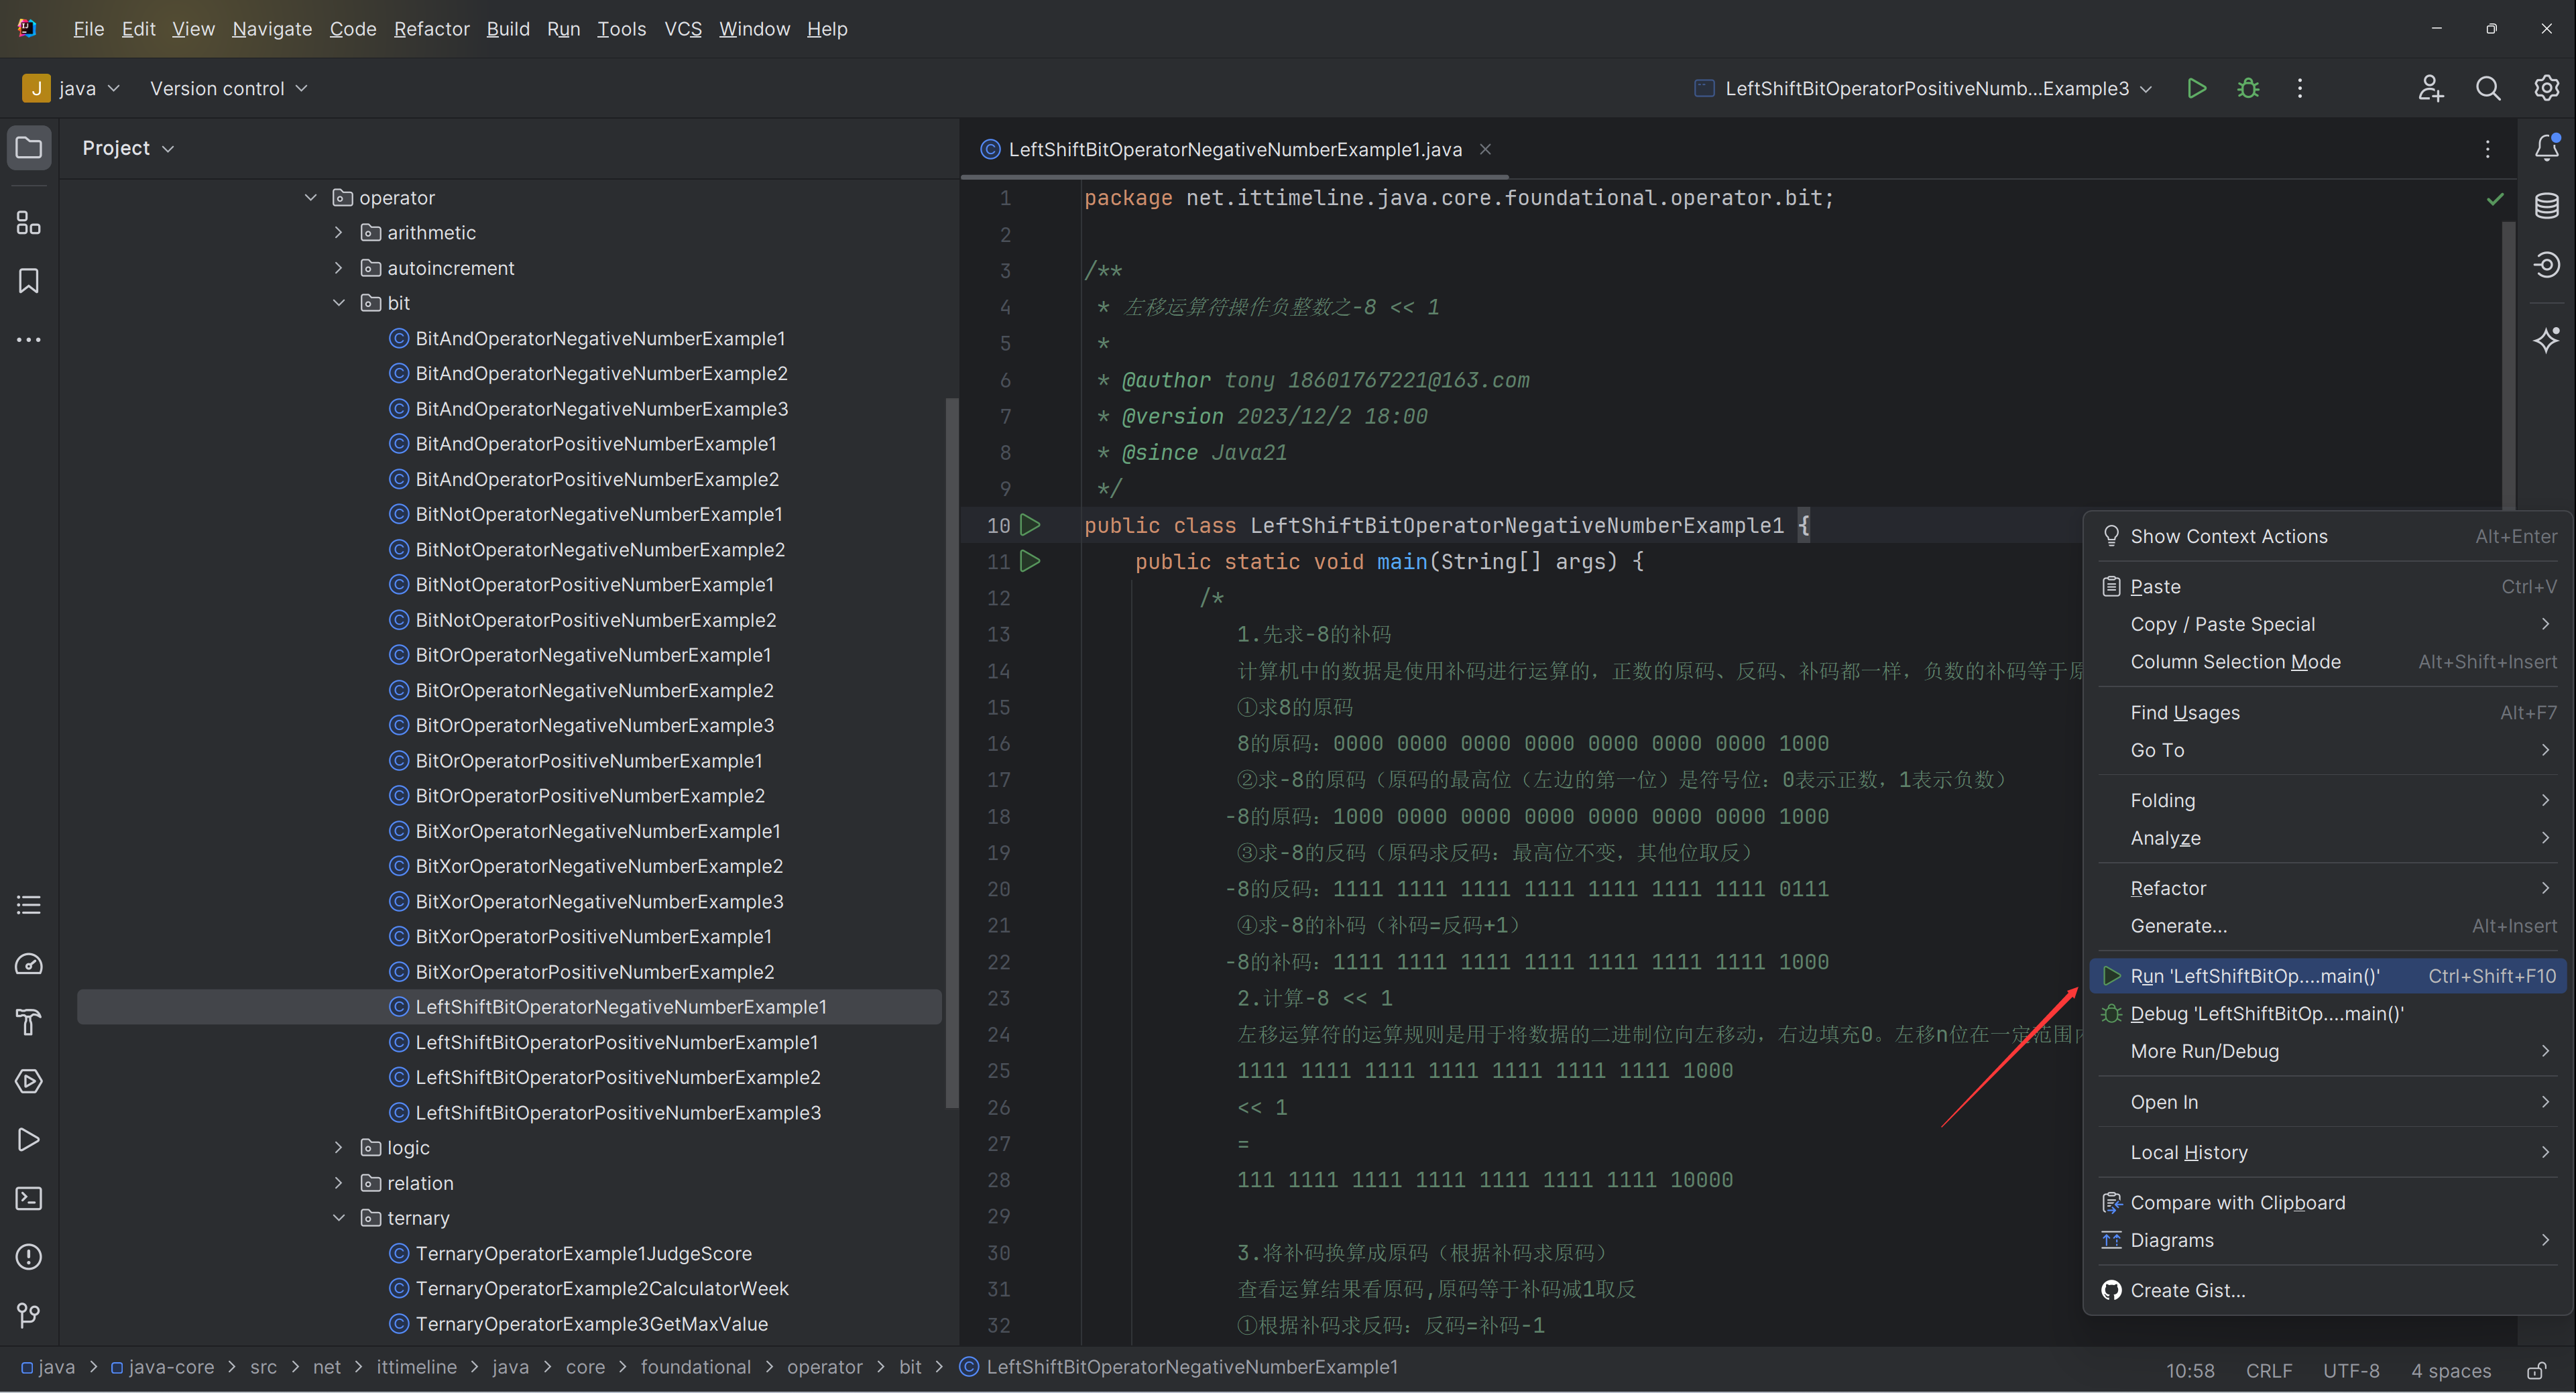Expand the arithmetic package folder
The width and height of the screenshot is (2576, 1393).
[x=339, y=233]
